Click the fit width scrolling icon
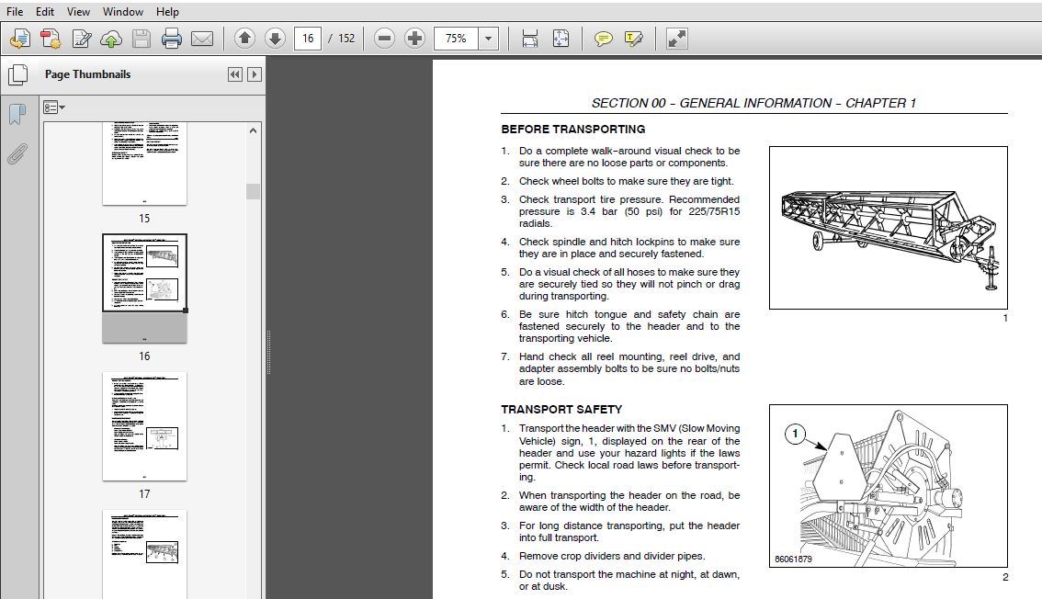 [529, 39]
